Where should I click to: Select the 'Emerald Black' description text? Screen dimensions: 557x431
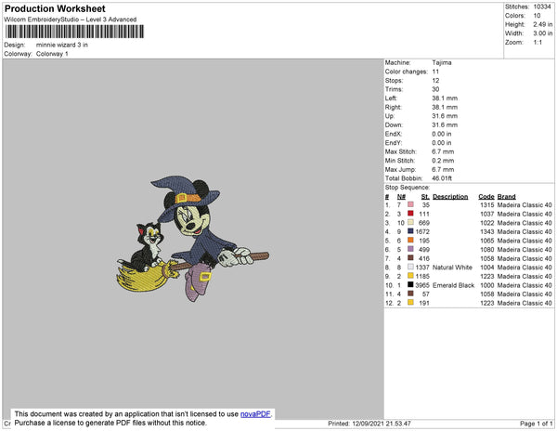click(454, 285)
